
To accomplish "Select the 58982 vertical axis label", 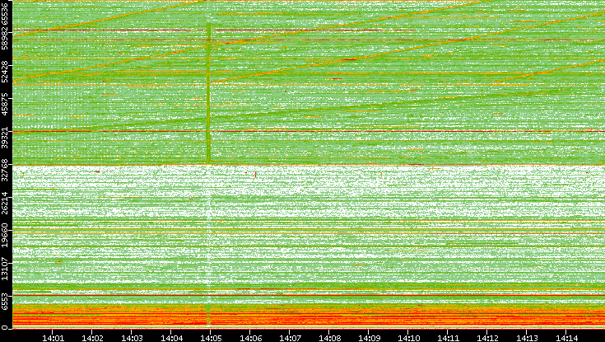I will (4, 38).
